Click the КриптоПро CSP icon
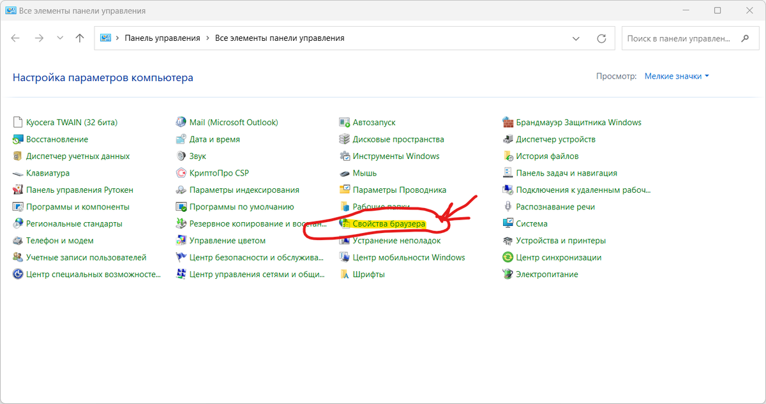766x404 pixels. tap(181, 173)
